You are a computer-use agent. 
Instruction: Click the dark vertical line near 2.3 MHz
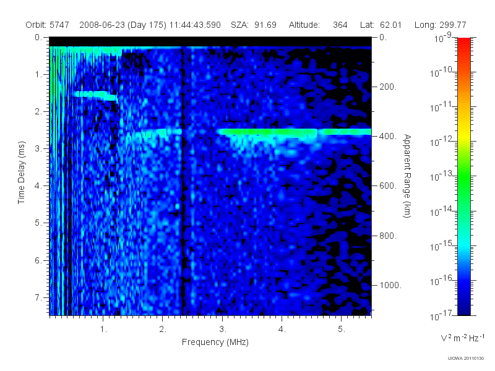(x=182, y=181)
